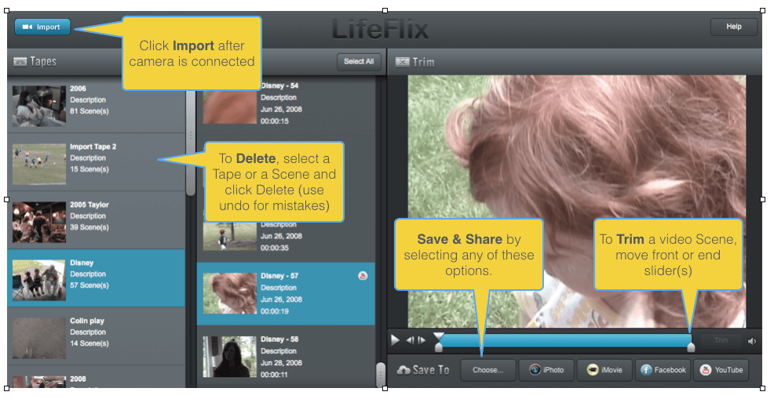Click duration 00:00:19 of Disney - 57
Viewport: 774px width, 399px height.
(x=275, y=311)
